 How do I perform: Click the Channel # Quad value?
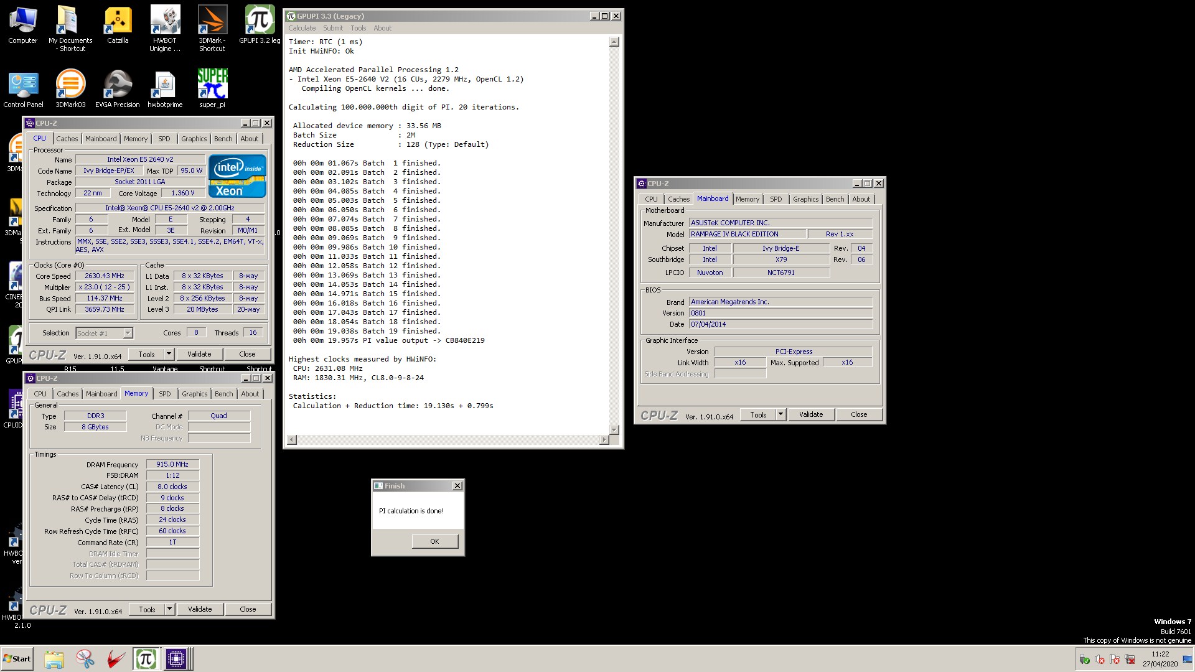tap(219, 416)
